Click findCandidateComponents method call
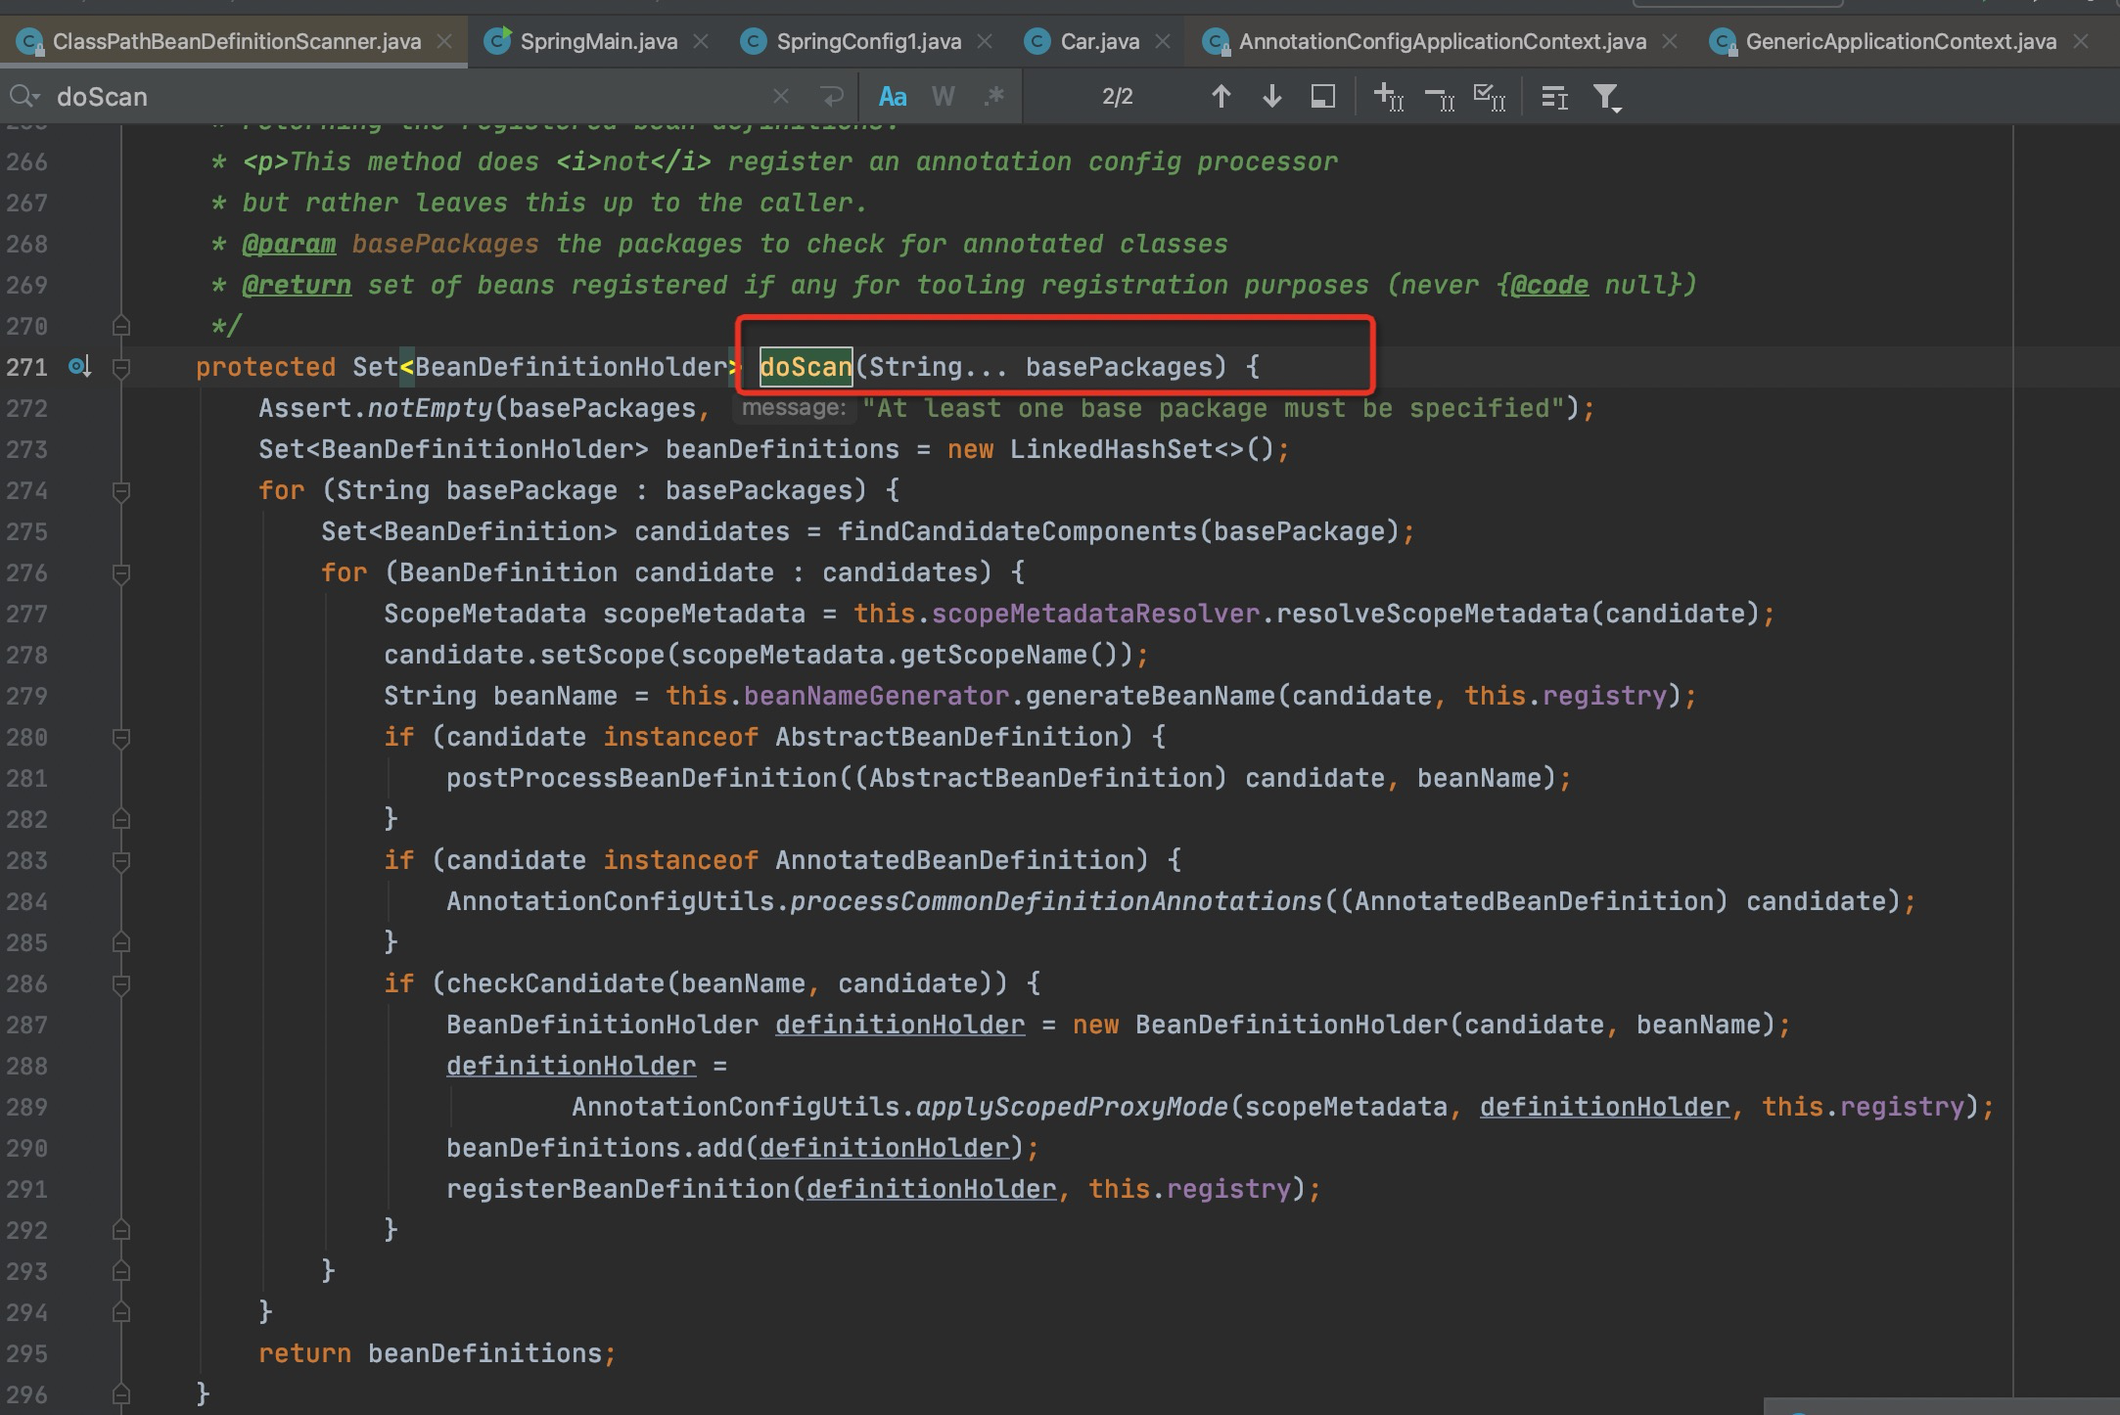Image resolution: width=2120 pixels, height=1415 pixels. click(1017, 531)
